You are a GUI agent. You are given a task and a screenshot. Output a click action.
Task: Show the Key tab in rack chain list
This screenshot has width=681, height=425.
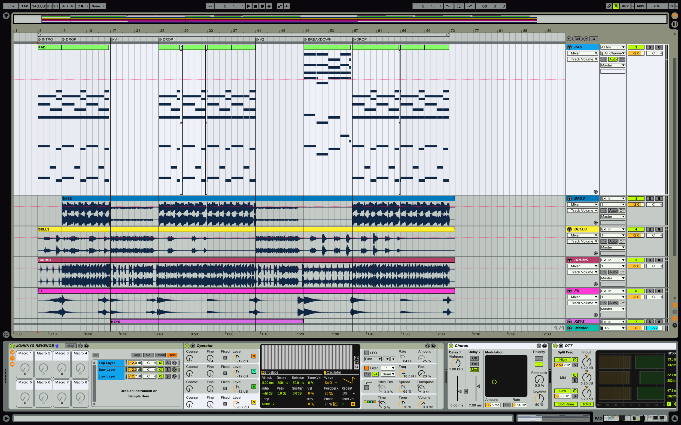[x=137, y=355]
